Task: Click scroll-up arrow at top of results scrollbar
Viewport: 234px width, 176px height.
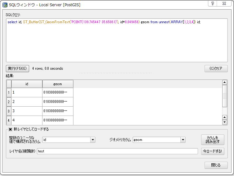Action: coord(225,82)
